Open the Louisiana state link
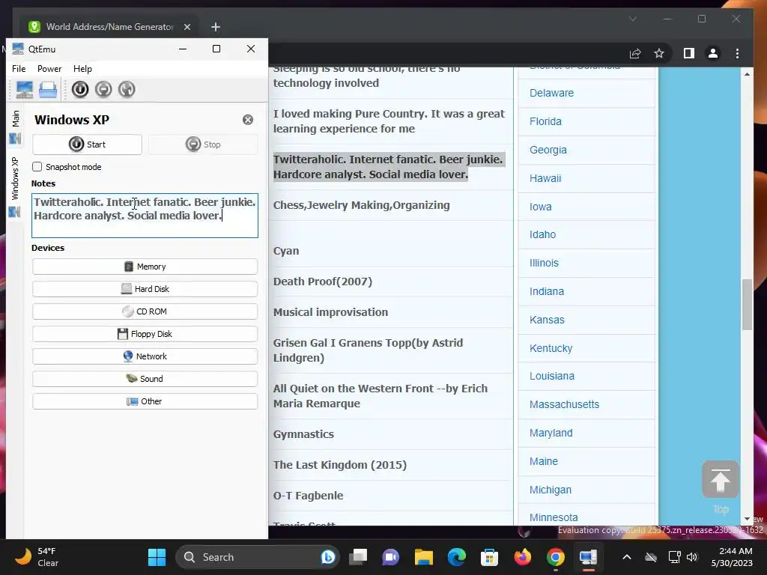Viewport: 767px width, 575px height. (x=552, y=376)
